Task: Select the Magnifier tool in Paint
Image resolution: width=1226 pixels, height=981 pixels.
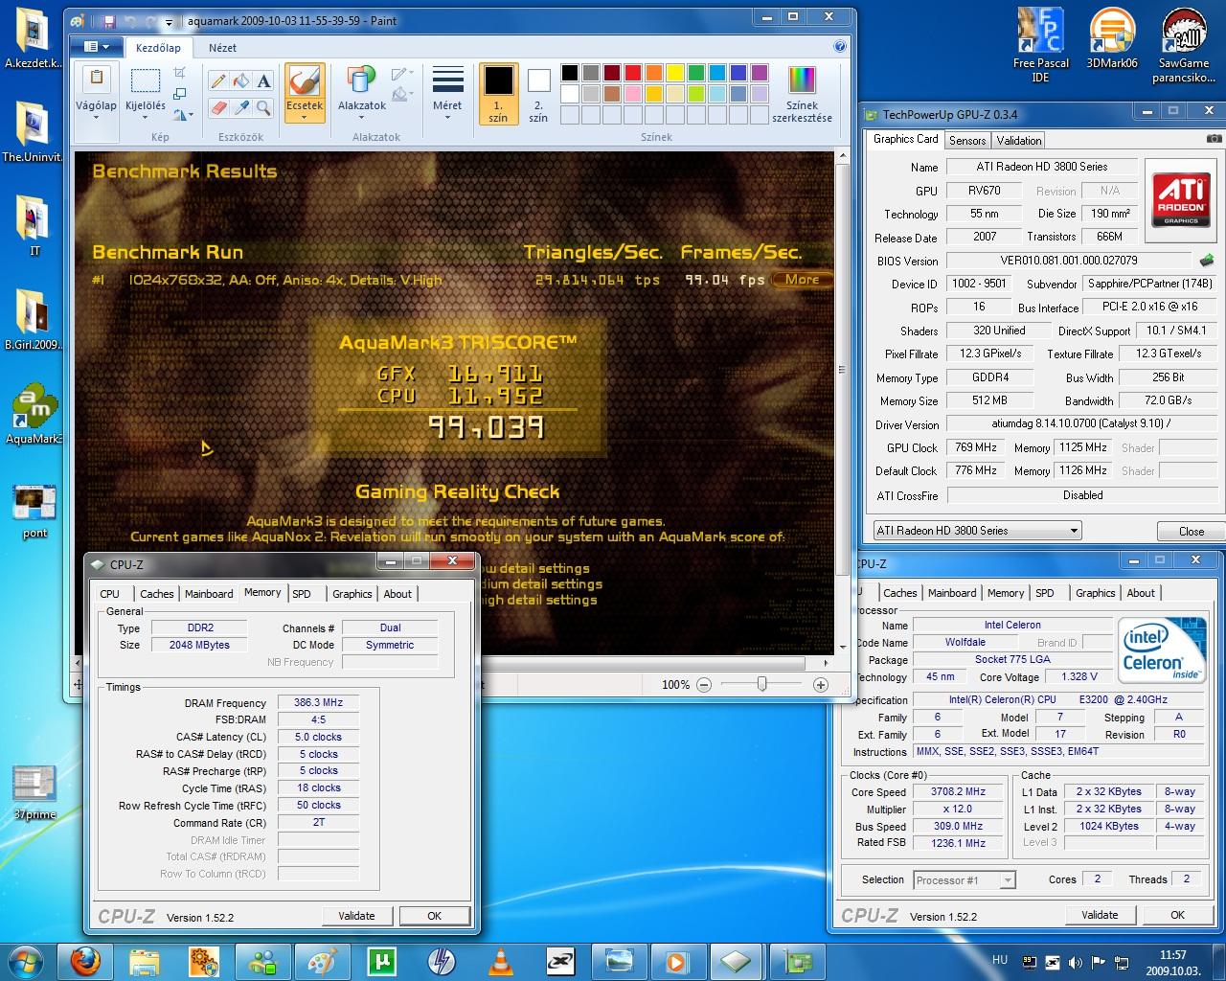Action: click(264, 107)
